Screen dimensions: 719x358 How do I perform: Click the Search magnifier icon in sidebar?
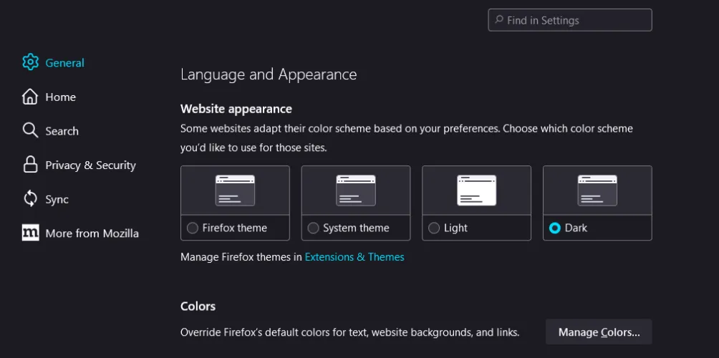click(x=30, y=130)
